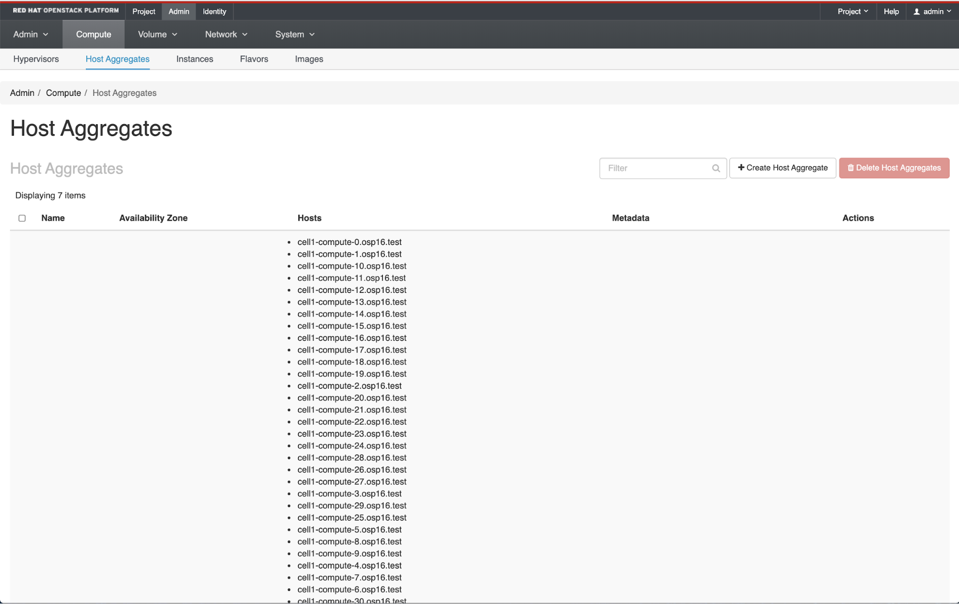959x604 pixels.
Task: Click the search magnifier icon in Filter
Action: coord(716,168)
